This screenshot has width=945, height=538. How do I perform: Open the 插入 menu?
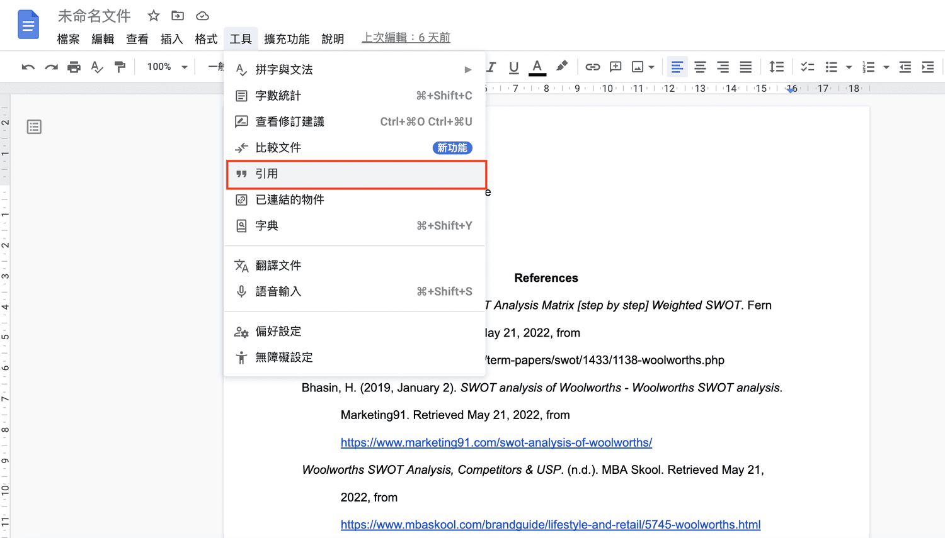[x=171, y=39]
